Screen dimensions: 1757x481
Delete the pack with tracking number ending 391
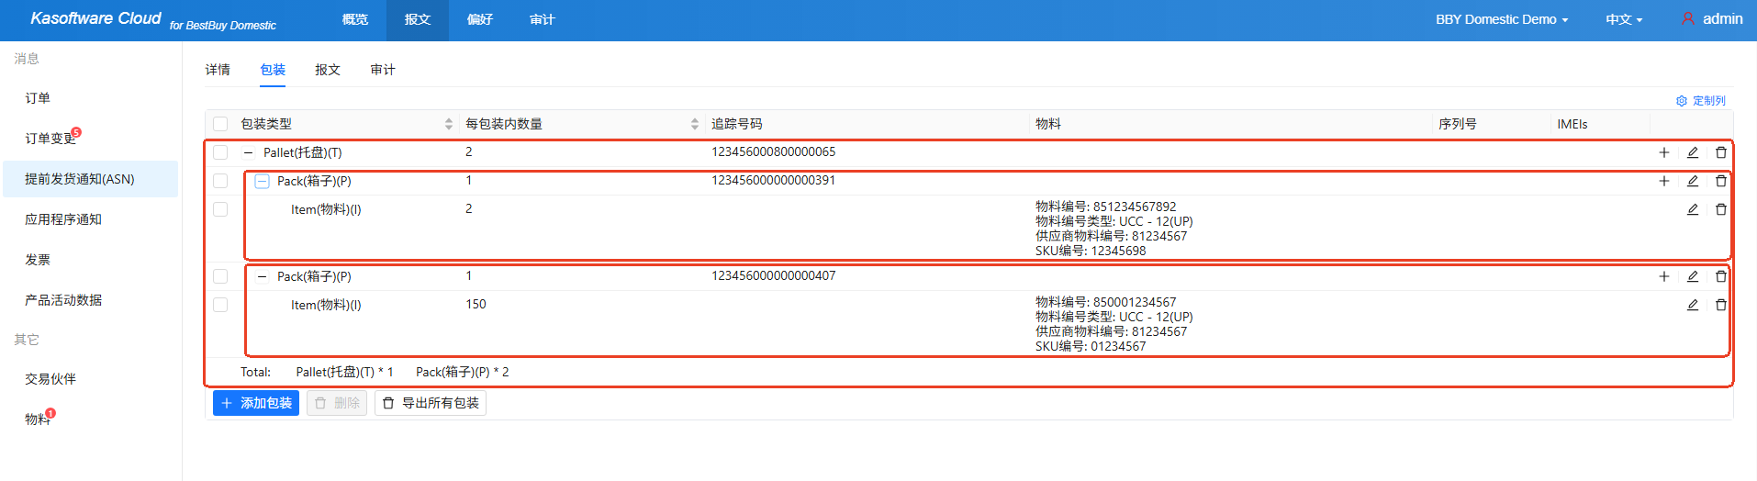(1721, 181)
